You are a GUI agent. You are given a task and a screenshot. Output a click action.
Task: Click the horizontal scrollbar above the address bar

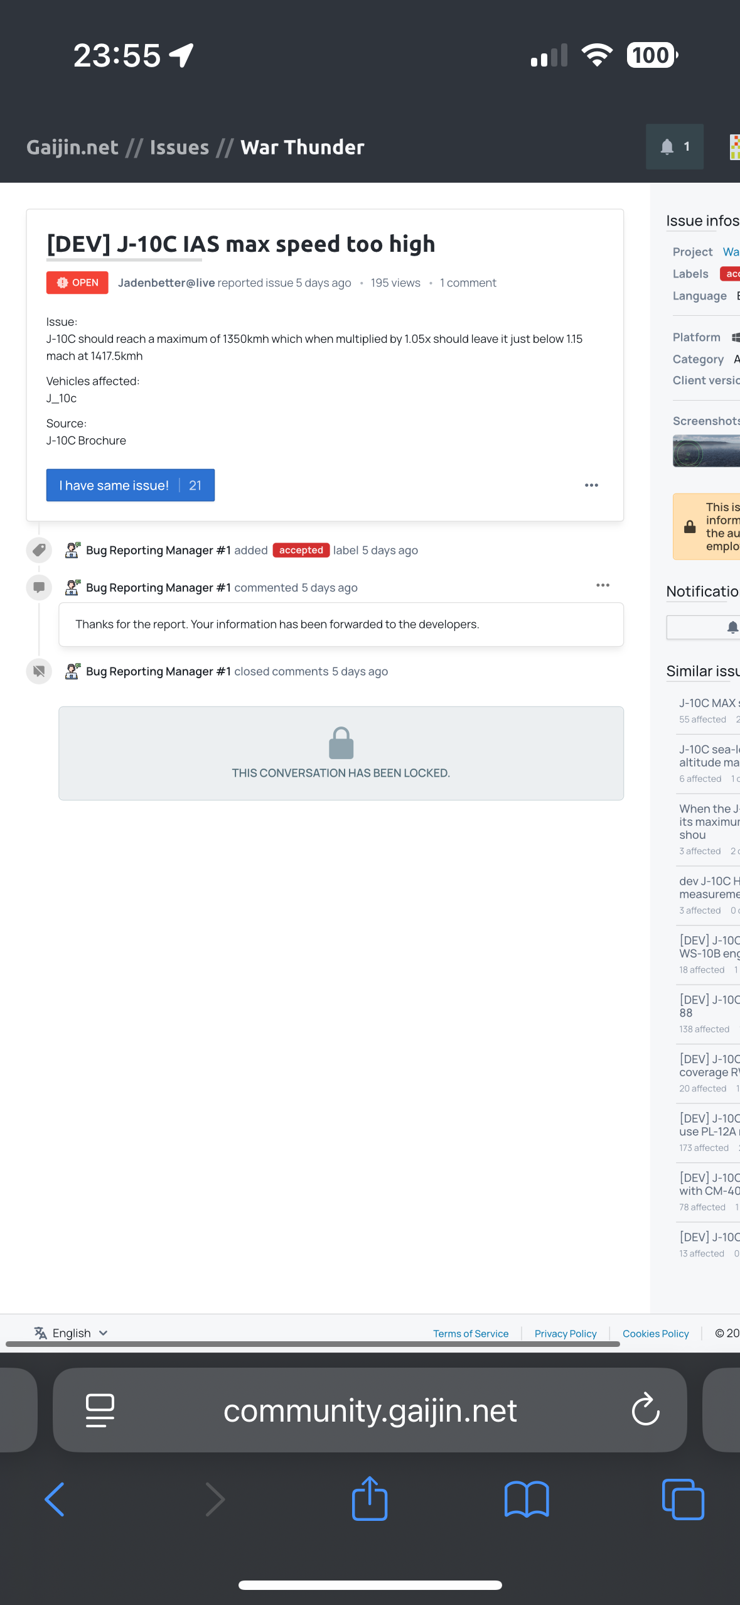pos(313,1344)
